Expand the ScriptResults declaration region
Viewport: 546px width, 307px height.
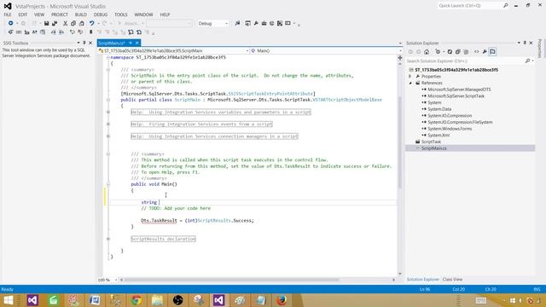point(108,239)
